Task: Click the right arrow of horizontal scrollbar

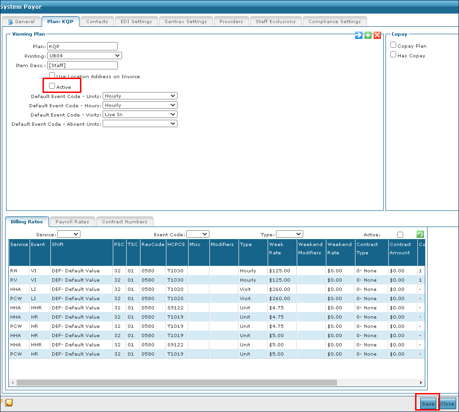Action: 421,383
